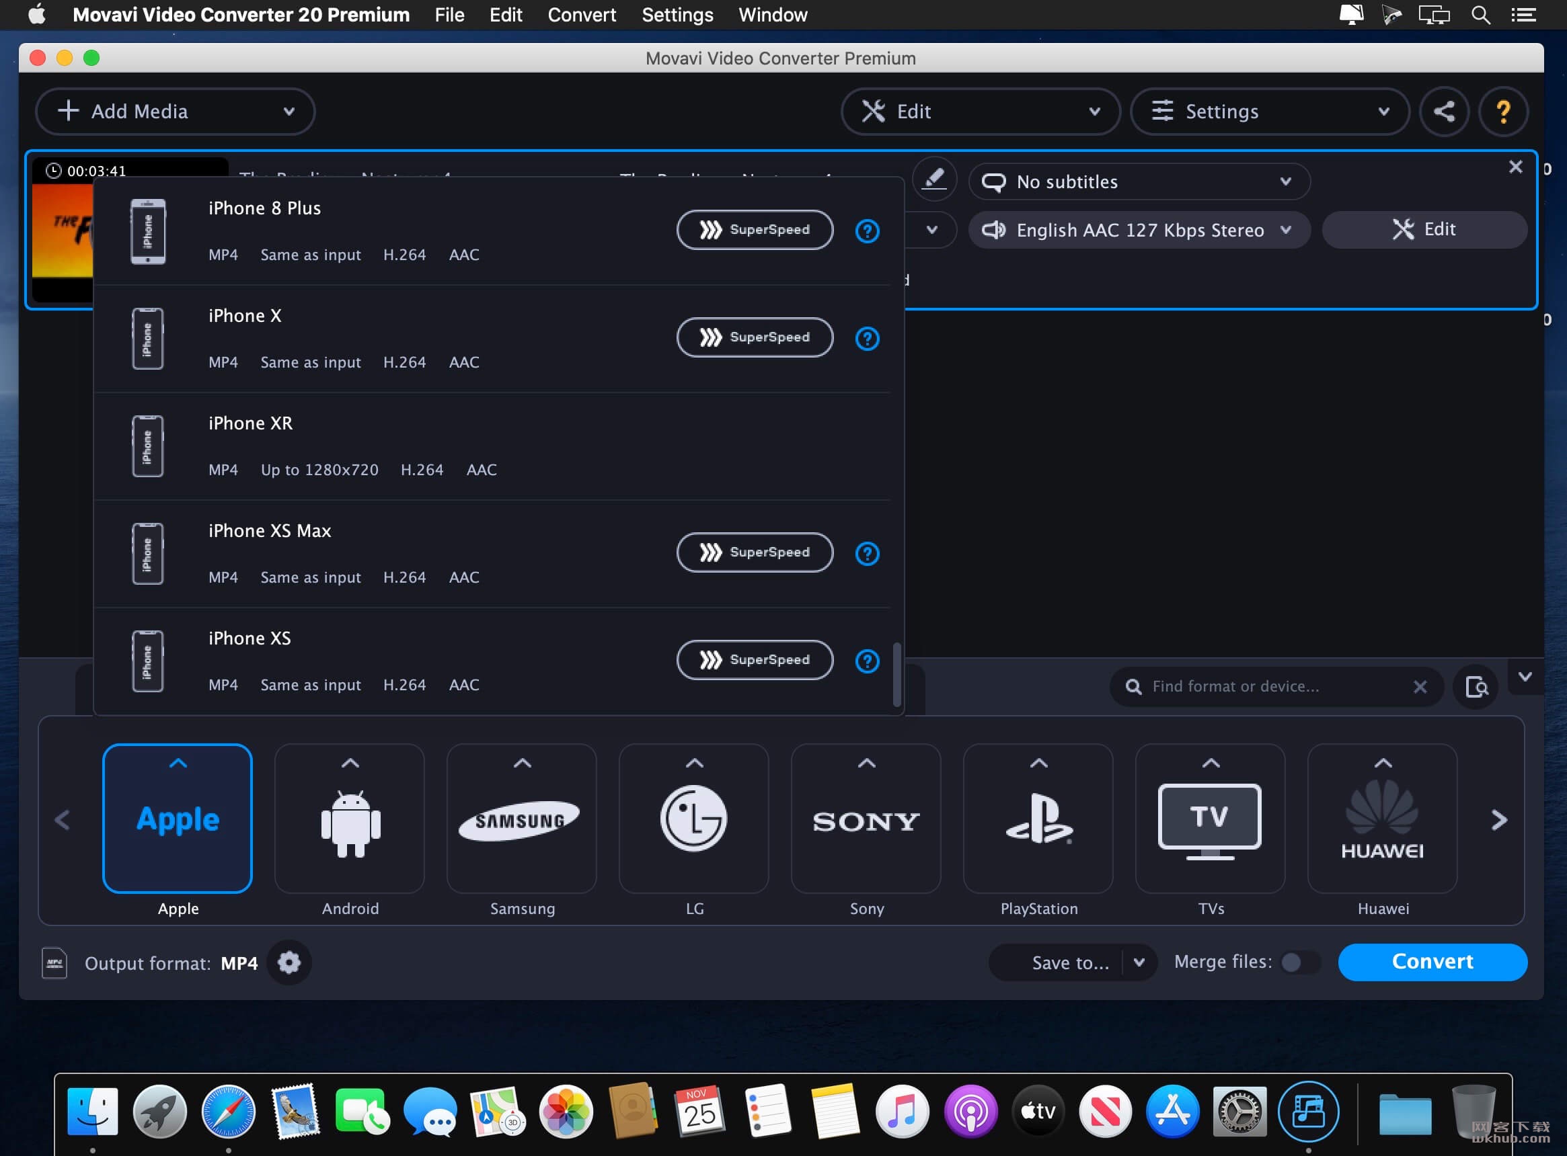The height and width of the screenshot is (1156, 1567).
Task: Open the Window menu
Action: point(772,15)
